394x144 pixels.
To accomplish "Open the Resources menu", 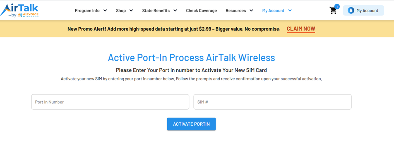I will point(236,11).
